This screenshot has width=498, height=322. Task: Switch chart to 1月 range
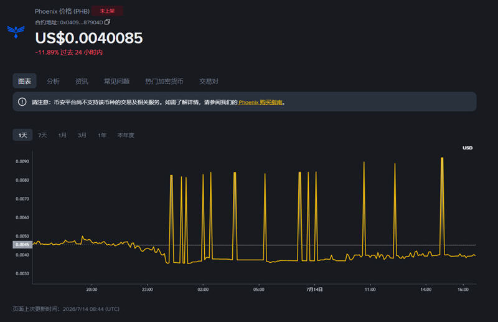[62, 135]
